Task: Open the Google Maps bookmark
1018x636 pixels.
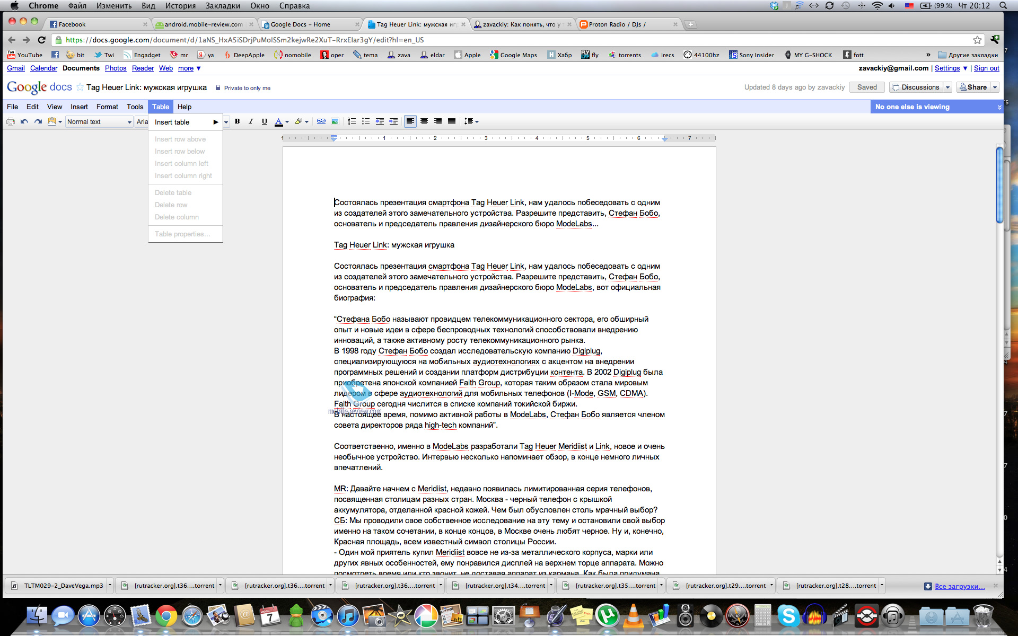Action: click(x=513, y=55)
